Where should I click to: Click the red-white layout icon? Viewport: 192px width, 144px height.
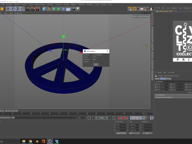(142, 9)
